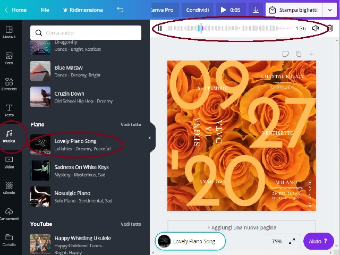Open the File menu
Image resolution: width=340 pixels, height=255 pixels.
click(x=45, y=10)
